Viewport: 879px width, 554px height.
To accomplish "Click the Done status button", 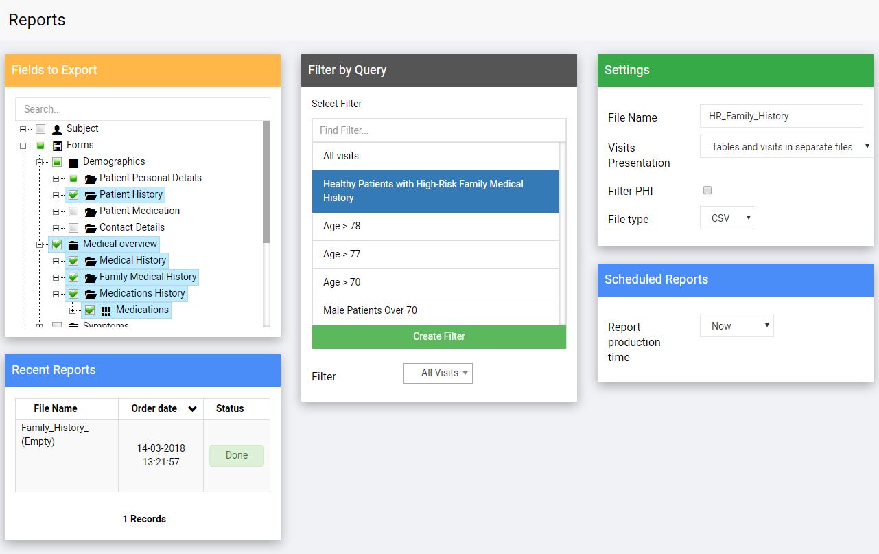I will (x=236, y=454).
